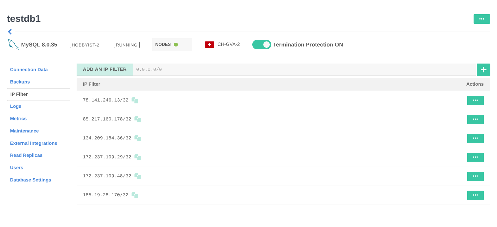Screen dimensions: 497x227
Task: Open actions menu for 185.19.28.170/32
Action: 475,195
